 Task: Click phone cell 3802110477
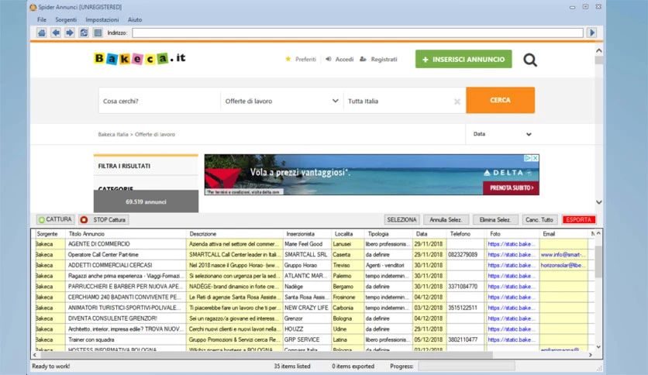coord(465,339)
